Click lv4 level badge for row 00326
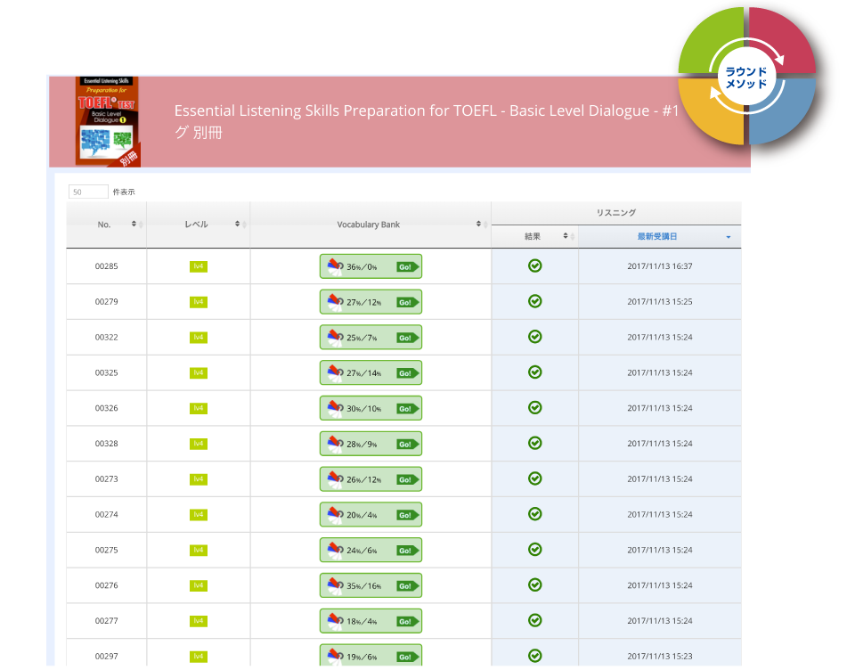The image size is (855, 670). click(x=199, y=409)
